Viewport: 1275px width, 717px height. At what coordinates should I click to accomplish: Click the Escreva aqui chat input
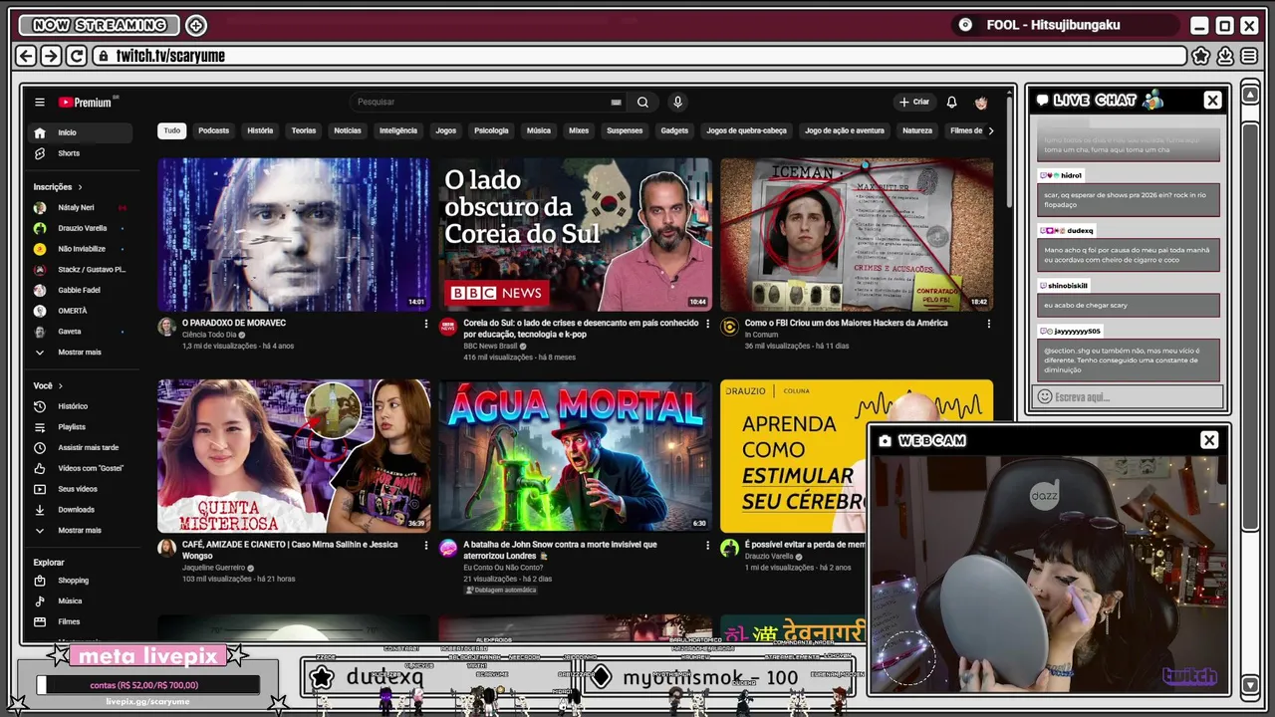tap(1128, 396)
